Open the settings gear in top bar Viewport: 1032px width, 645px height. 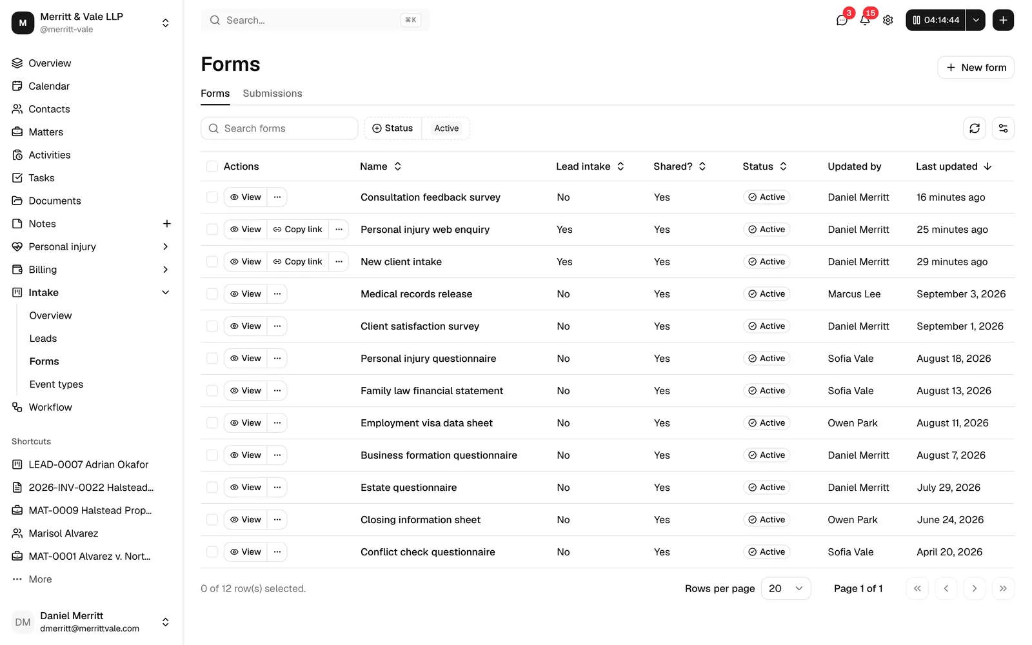(x=888, y=20)
